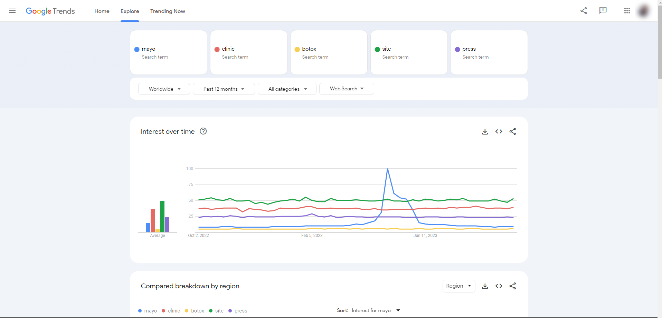Select the Explore tab
This screenshot has height=318, width=662.
click(x=130, y=11)
